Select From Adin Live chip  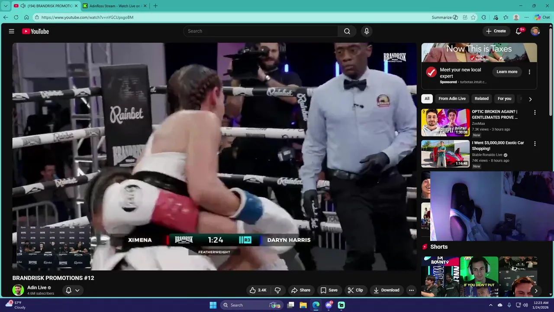click(452, 99)
